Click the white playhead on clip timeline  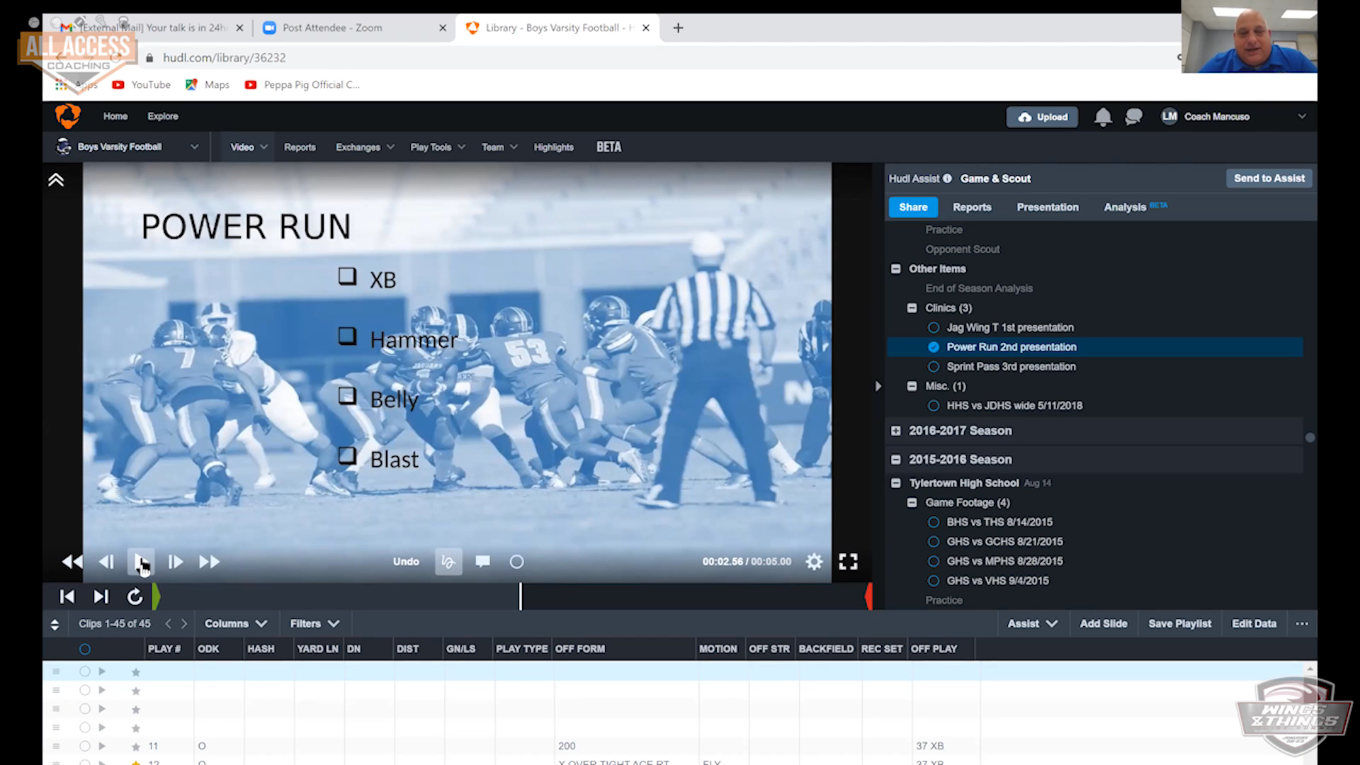521,596
